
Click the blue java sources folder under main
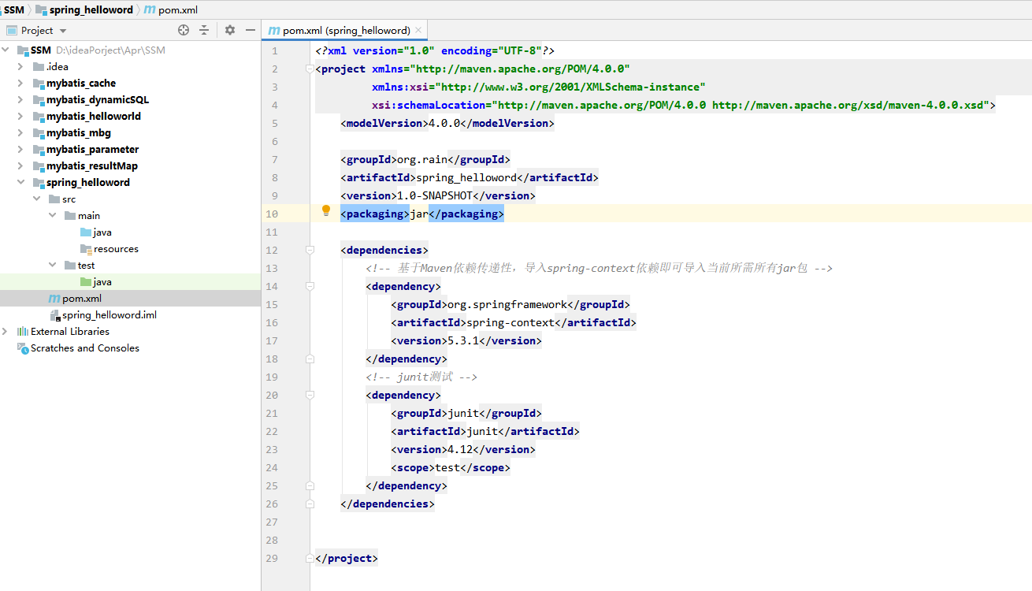coord(86,232)
